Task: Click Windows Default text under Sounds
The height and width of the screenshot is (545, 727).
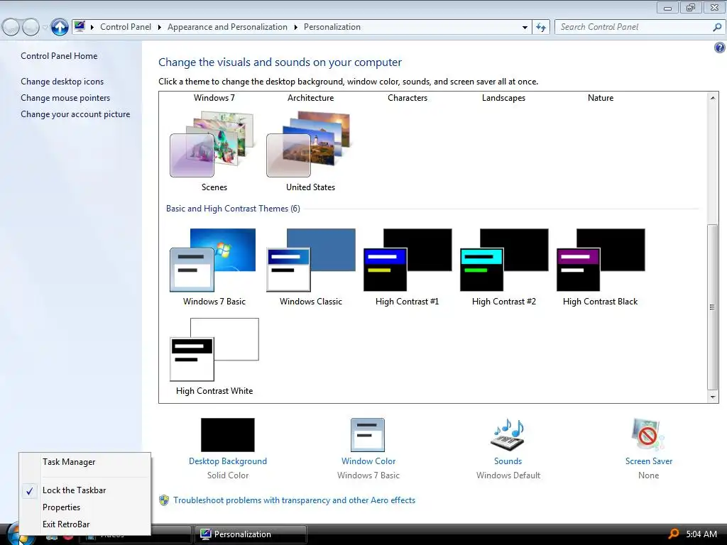Action: [508, 475]
